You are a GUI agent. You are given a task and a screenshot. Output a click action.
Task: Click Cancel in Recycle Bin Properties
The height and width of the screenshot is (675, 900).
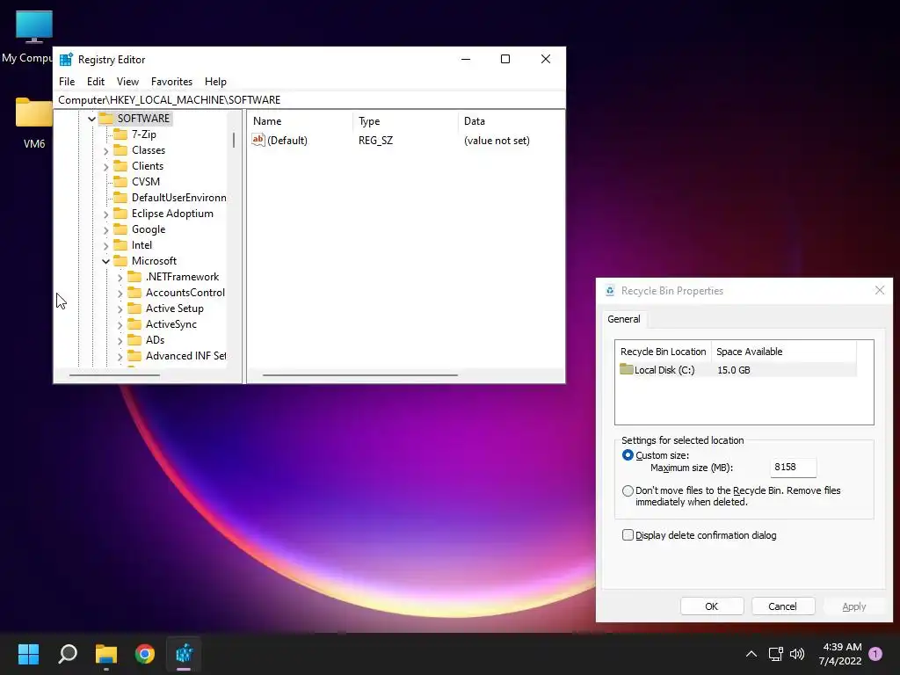tap(783, 606)
